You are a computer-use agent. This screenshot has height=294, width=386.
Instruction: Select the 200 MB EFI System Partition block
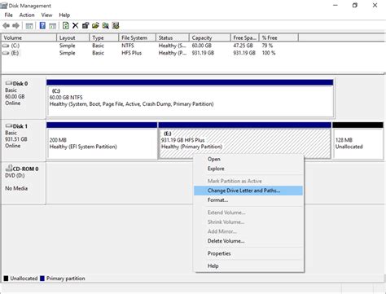[x=102, y=141]
